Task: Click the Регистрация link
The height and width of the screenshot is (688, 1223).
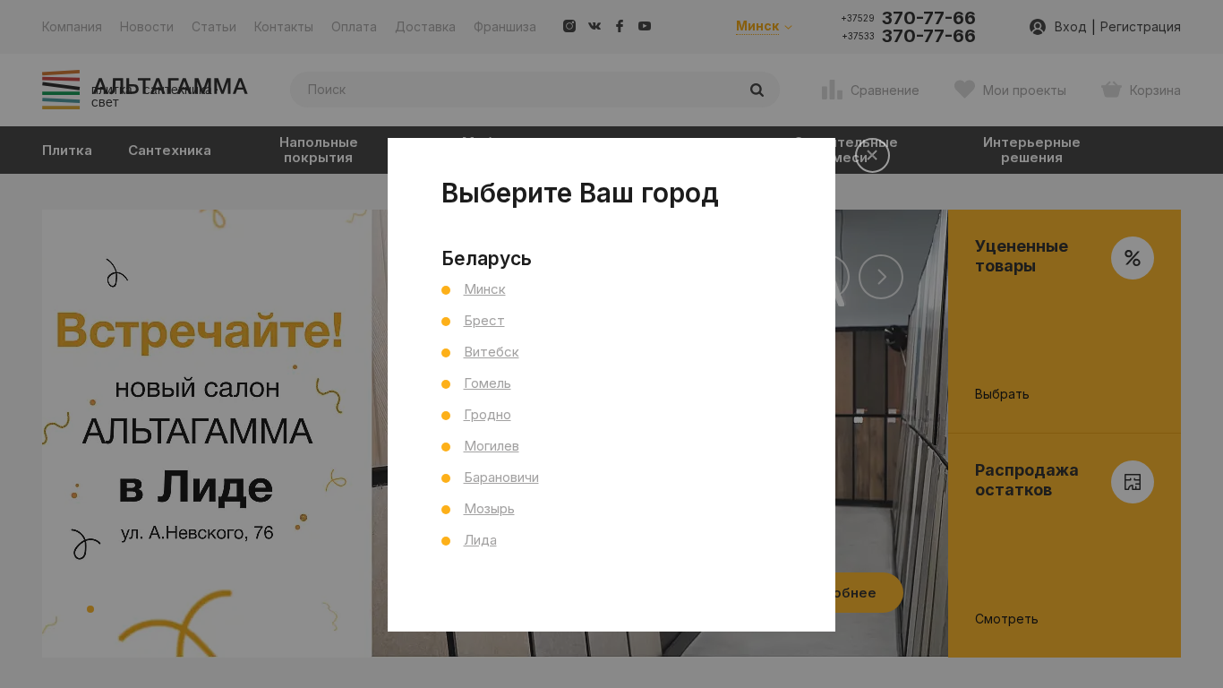Action: (x=1141, y=27)
